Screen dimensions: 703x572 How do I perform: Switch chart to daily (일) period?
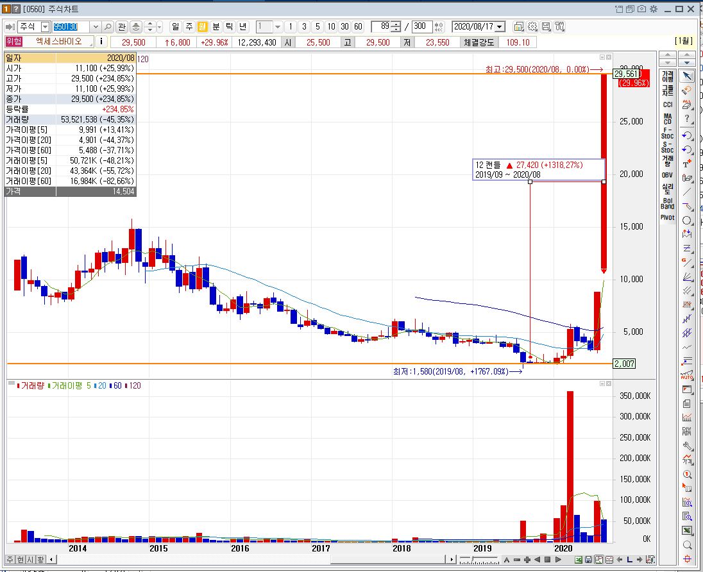175,27
